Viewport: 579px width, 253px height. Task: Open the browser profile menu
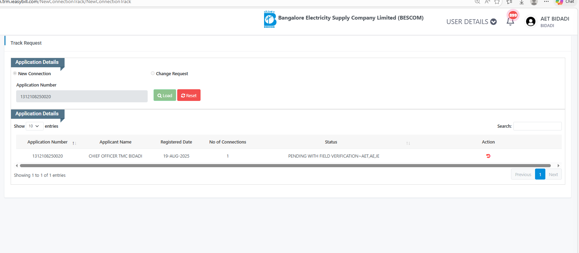534,2
